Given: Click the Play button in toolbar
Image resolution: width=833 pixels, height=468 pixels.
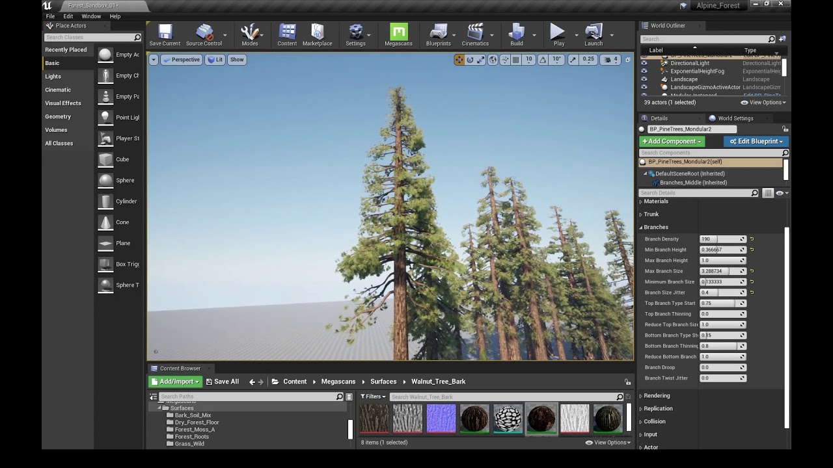Looking at the screenshot, I should (558, 35).
